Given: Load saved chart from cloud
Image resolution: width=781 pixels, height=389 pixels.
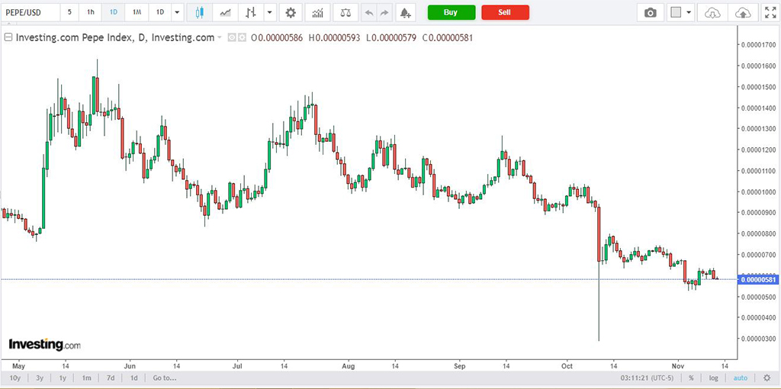Looking at the screenshot, I should tap(712, 12).
